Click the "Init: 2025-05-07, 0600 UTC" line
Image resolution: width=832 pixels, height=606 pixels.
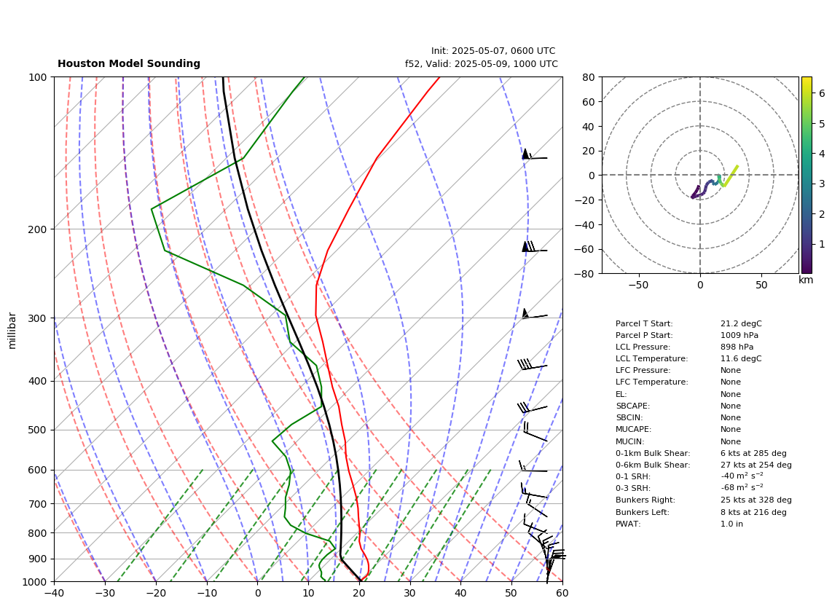(x=493, y=51)
